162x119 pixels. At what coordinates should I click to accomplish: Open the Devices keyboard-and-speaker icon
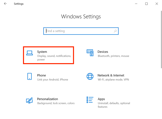click(x=90, y=53)
